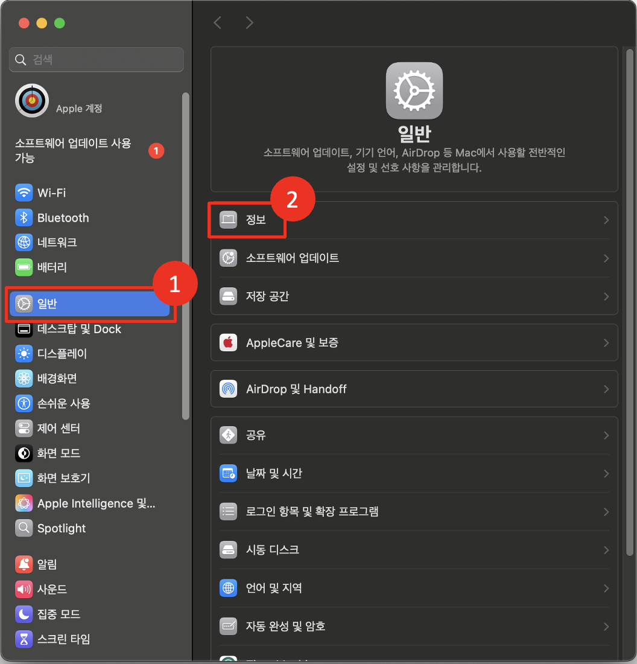
Task: Go forward with the right arrow button
Action: 249,22
